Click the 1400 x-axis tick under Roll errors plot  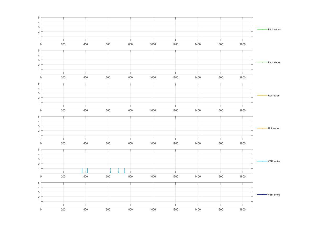point(198,143)
